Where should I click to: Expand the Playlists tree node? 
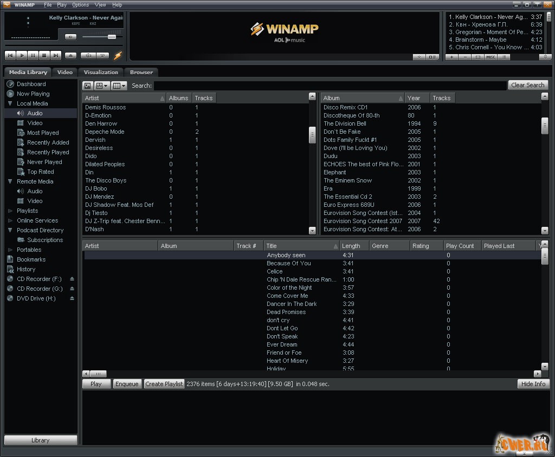10,211
